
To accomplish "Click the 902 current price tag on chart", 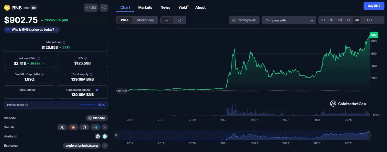I will [x=374, y=35].
